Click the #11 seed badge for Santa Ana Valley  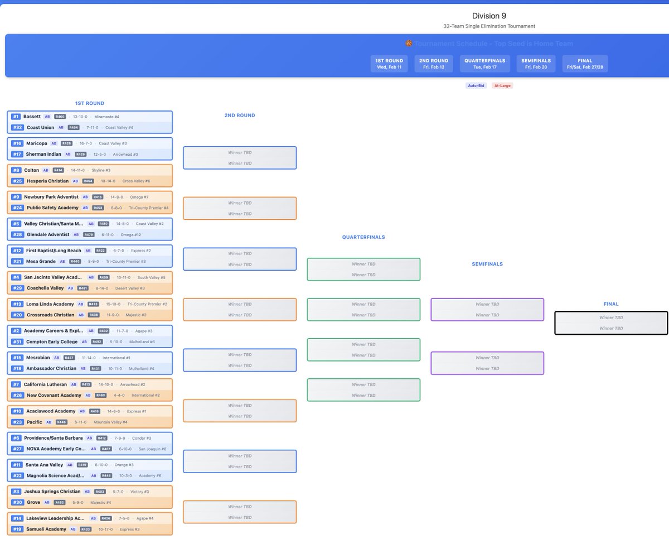[17, 465]
